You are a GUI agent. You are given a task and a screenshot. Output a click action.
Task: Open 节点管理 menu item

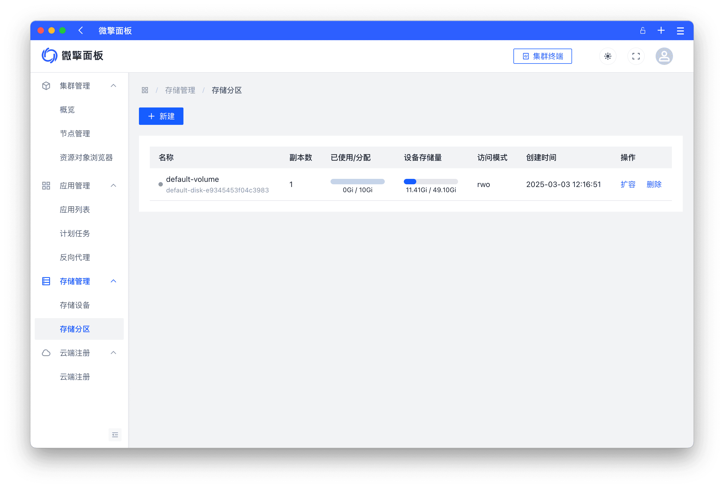click(75, 134)
